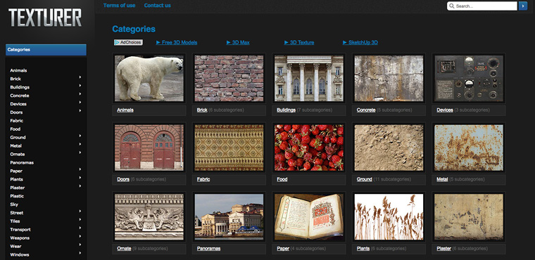
Task: Click the Brick caption link under thumbnail
Action: (202, 110)
